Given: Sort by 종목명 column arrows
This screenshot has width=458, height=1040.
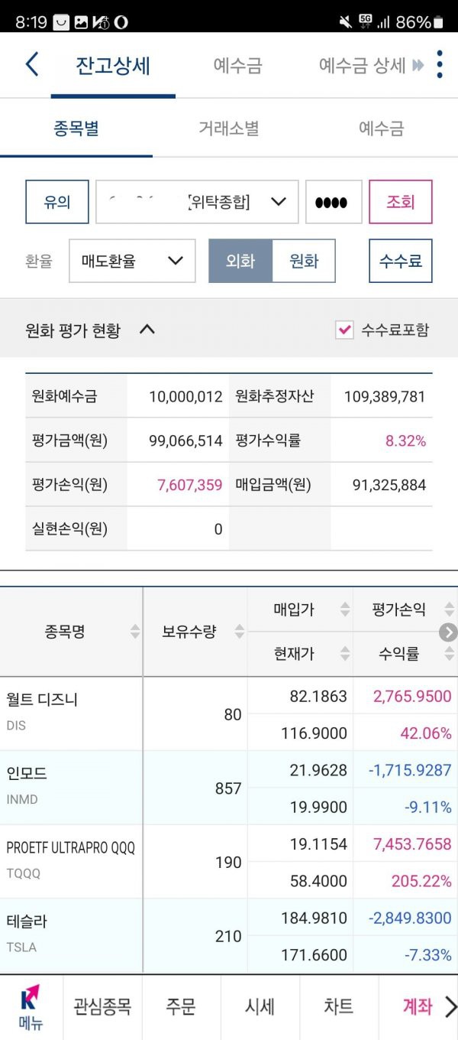Looking at the screenshot, I should pyautogui.click(x=135, y=632).
